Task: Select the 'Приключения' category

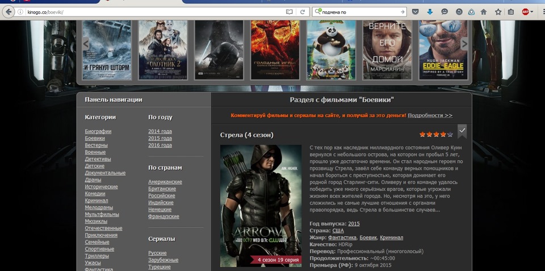Action: pos(101,235)
